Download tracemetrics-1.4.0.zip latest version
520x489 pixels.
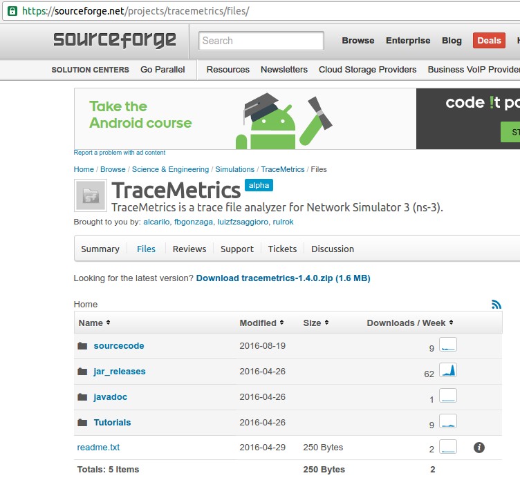pyautogui.click(x=283, y=278)
